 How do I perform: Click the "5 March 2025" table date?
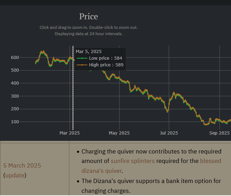pyautogui.click(x=22, y=165)
